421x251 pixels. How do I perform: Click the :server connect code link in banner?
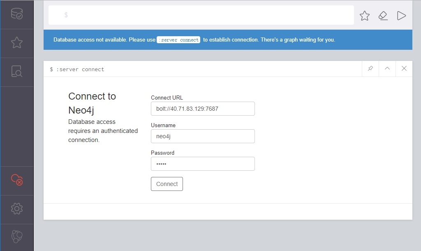(x=178, y=40)
